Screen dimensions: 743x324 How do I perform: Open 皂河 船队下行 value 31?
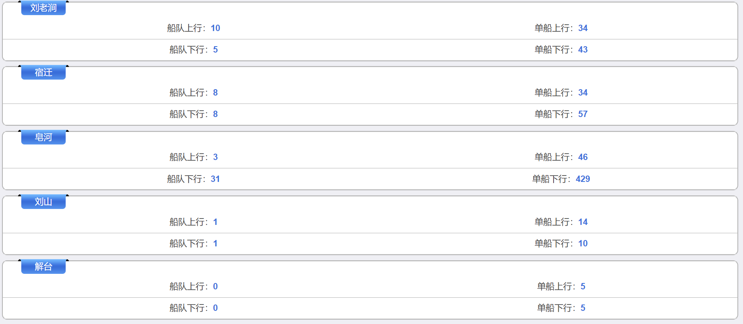click(x=215, y=179)
